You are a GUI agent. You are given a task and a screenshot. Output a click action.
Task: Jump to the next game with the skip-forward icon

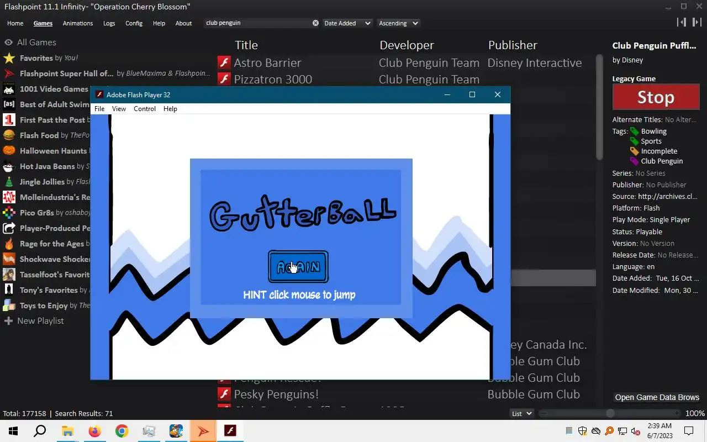tap(697, 22)
